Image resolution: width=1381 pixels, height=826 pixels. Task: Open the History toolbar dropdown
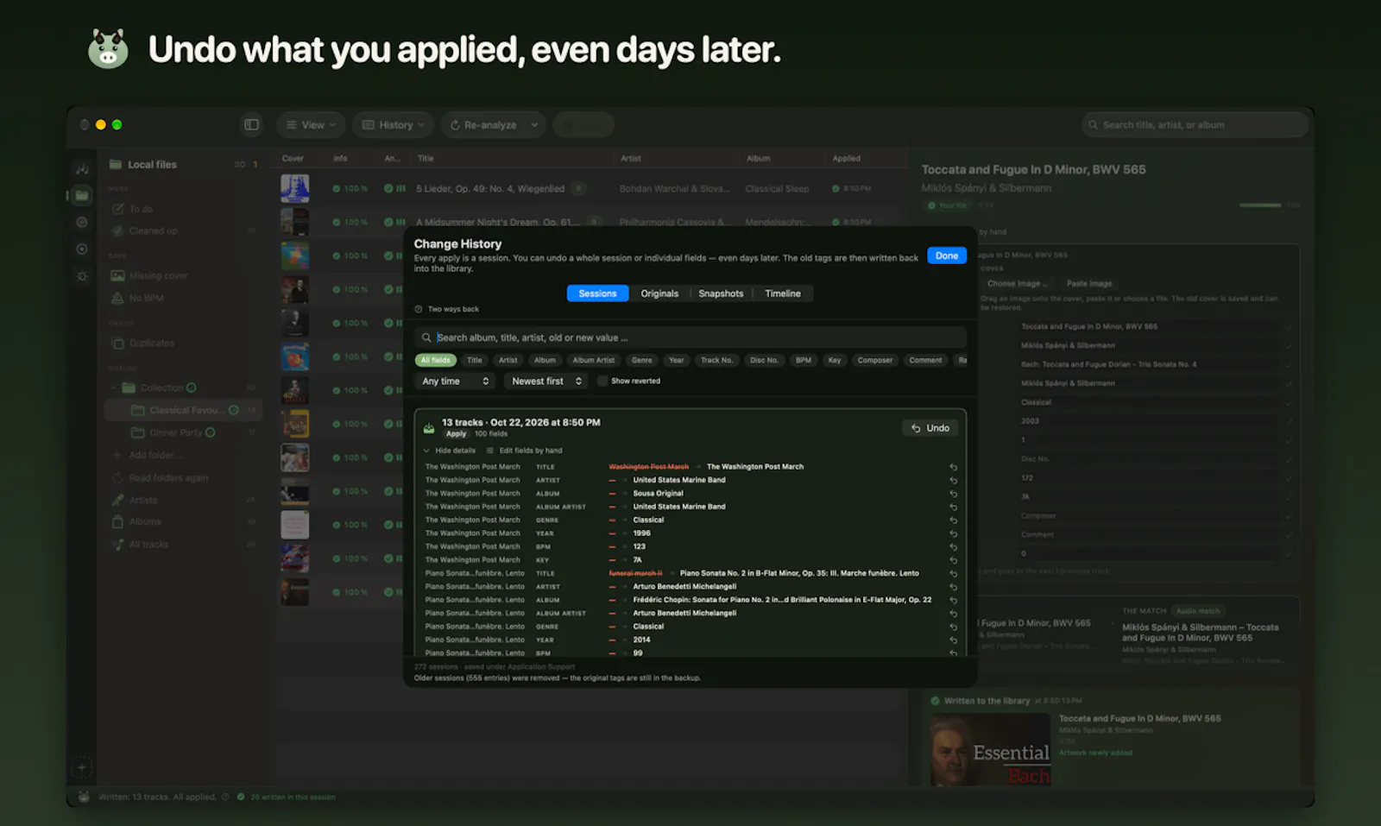[393, 124]
